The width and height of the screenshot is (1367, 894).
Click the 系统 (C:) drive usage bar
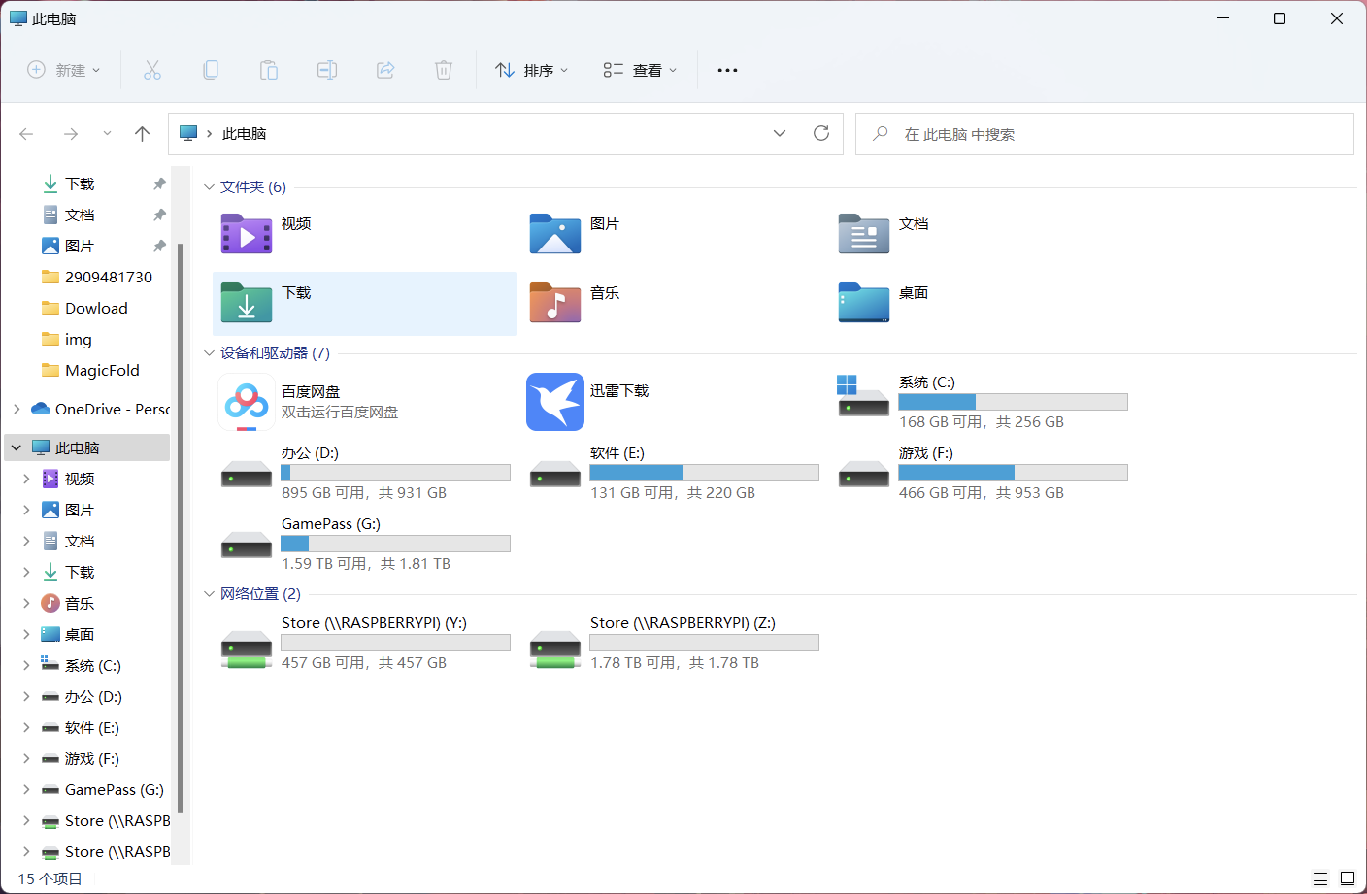coord(1013,402)
